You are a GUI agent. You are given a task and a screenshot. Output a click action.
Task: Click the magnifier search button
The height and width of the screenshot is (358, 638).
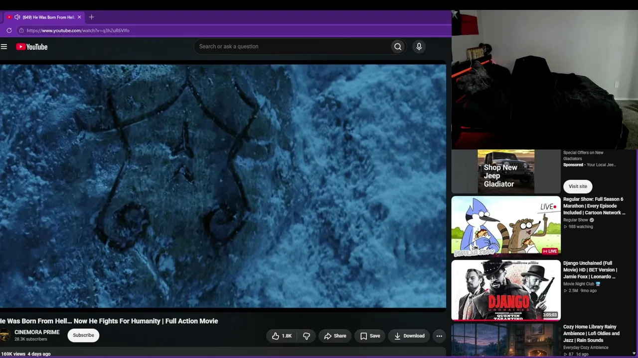(398, 47)
